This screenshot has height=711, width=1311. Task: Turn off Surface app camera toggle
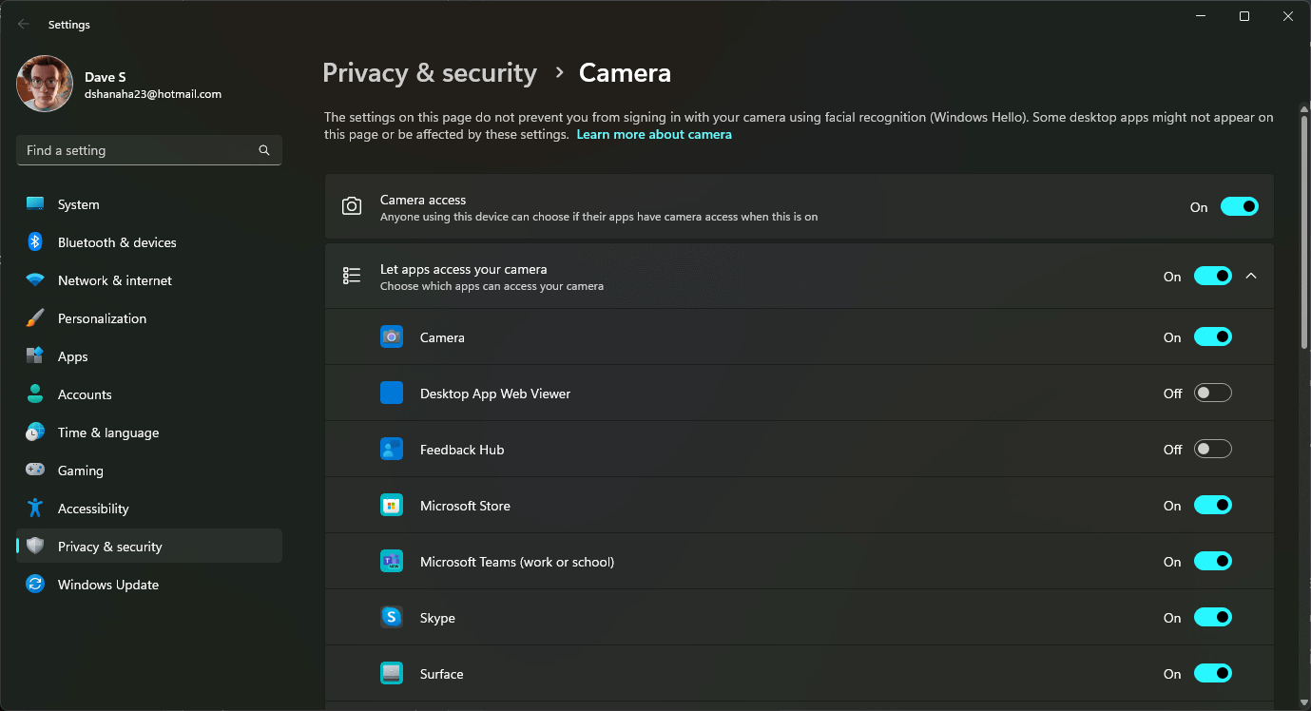[1213, 673]
